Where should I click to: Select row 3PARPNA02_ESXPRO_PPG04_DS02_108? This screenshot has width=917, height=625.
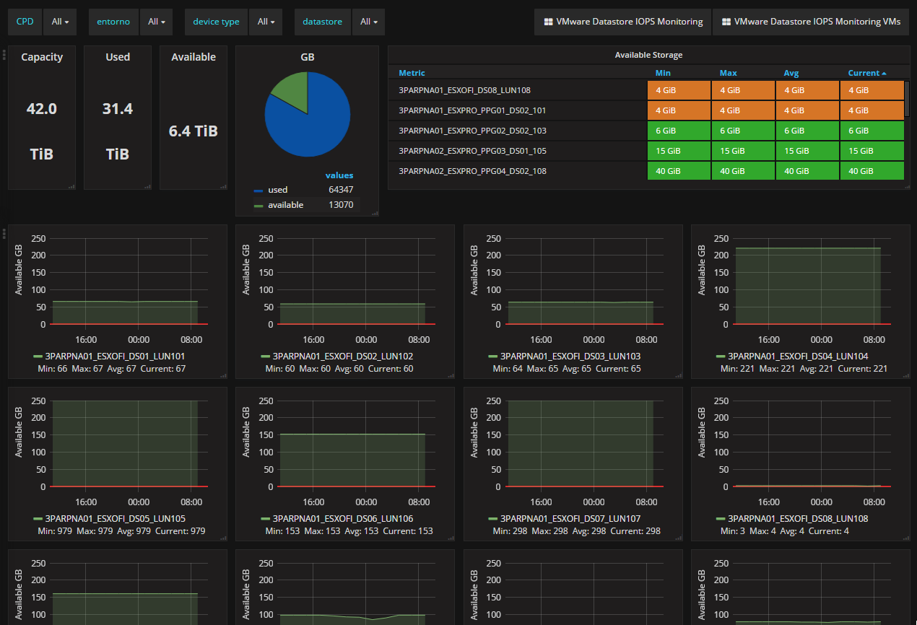point(646,171)
